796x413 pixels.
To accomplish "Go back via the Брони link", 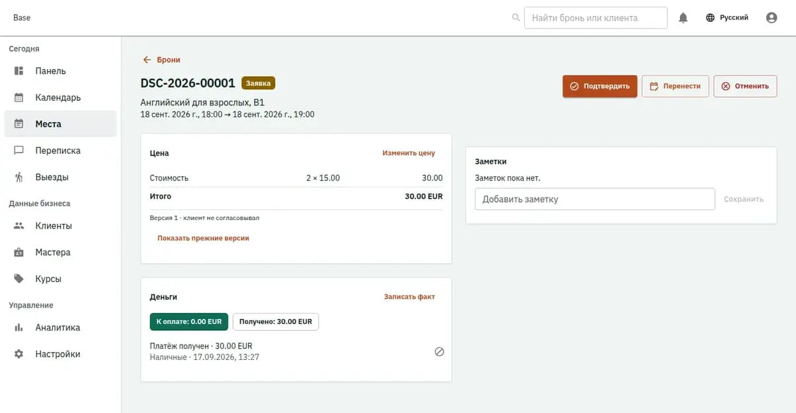I will (162, 60).
